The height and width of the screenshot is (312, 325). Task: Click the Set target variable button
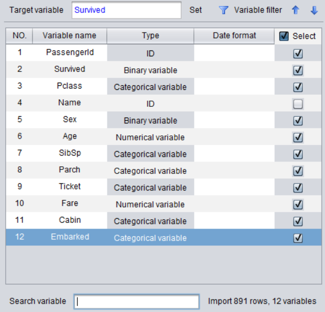[x=196, y=10]
